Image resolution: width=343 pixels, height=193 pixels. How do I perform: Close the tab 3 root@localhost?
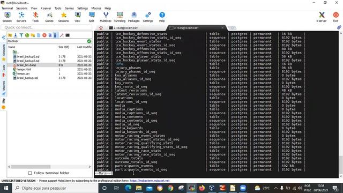pos(222,28)
